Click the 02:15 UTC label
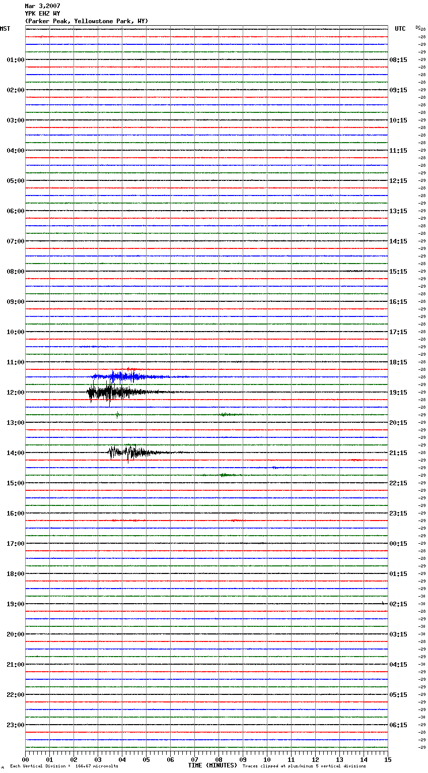Screen dimensions: 428x773 [398, 604]
